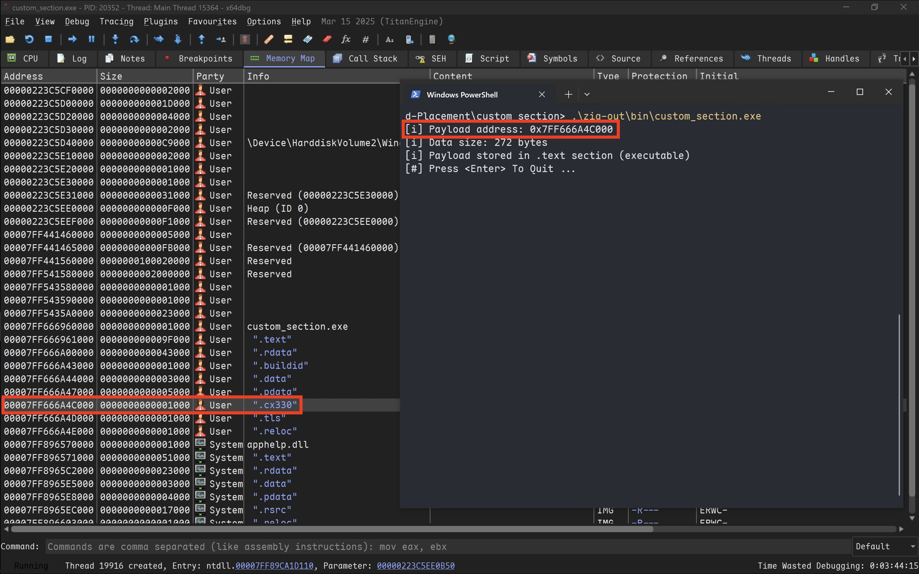Click the Scylla icon in toolbar

(x=245, y=39)
